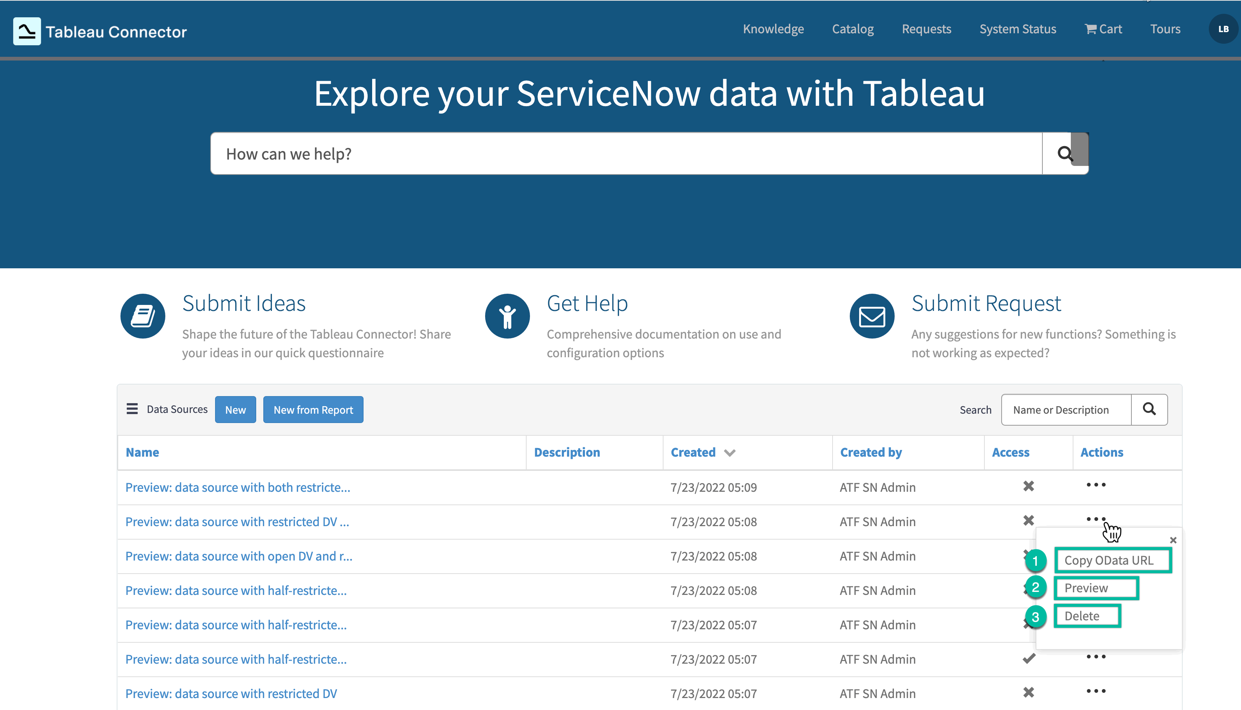
Task: Collapse the Created column sort chevron
Action: pyautogui.click(x=730, y=453)
